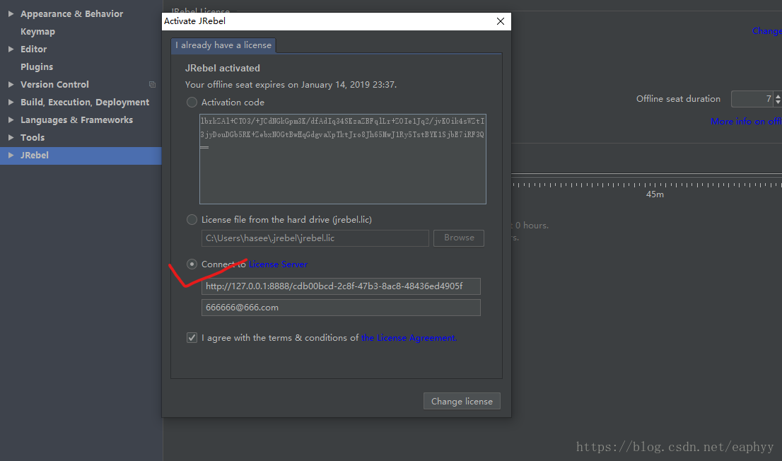Select License file from hard drive radio
The image size is (782, 461).
[192, 219]
